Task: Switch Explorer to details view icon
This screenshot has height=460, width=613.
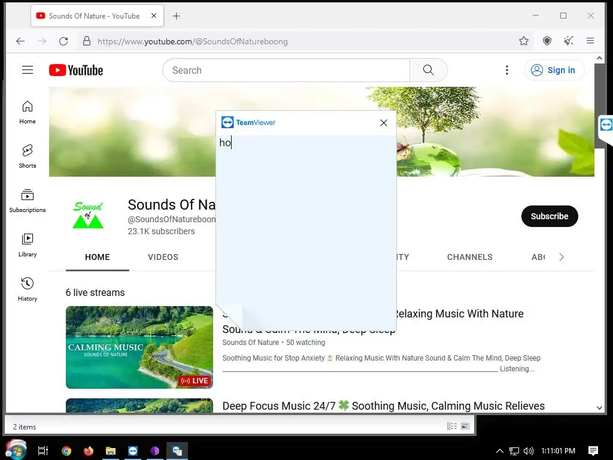Action: tap(452, 426)
